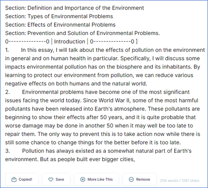This screenshot has width=208, height=188.
Task: Select the 'Copied!' button label
Action: coord(25,179)
